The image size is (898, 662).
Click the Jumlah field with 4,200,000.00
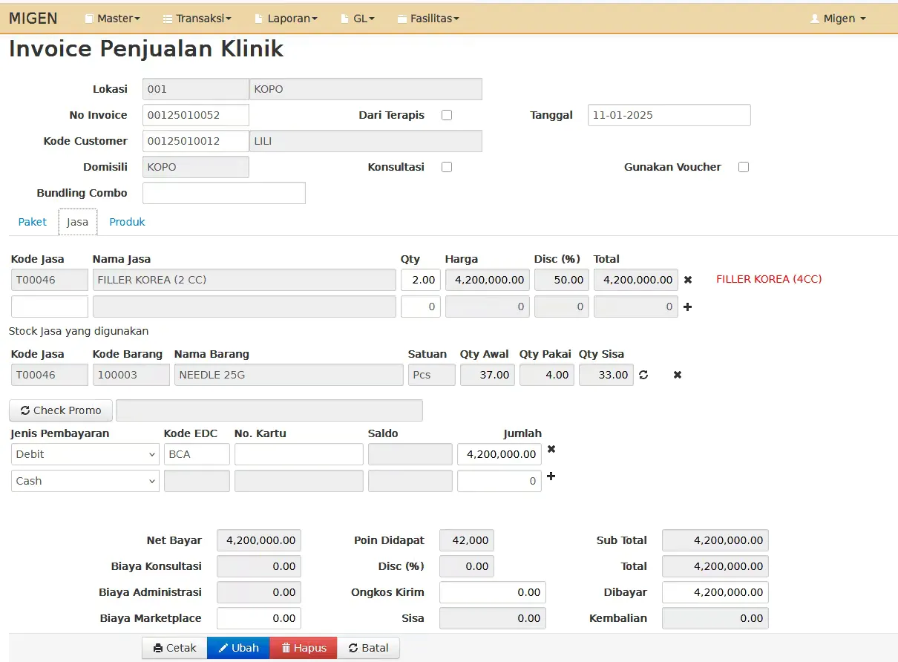point(499,454)
